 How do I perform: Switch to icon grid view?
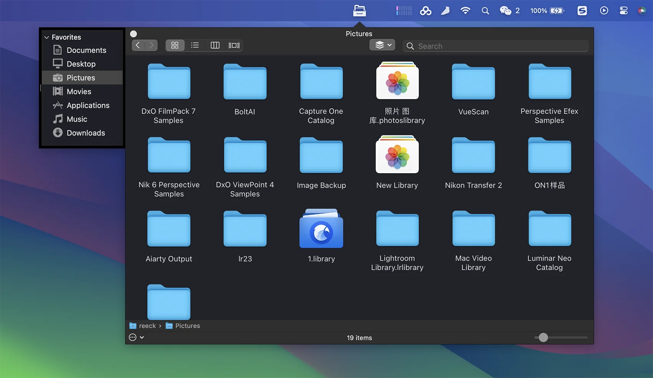click(x=175, y=45)
